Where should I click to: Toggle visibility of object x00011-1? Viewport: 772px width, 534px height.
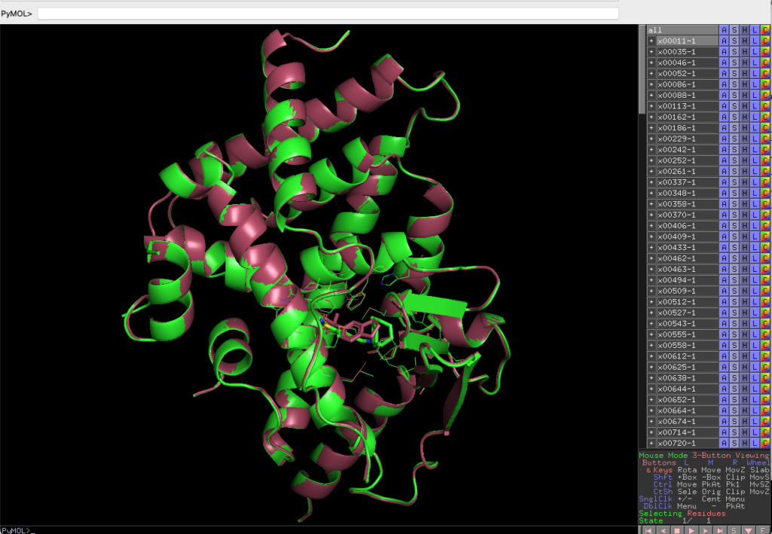tap(688, 41)
